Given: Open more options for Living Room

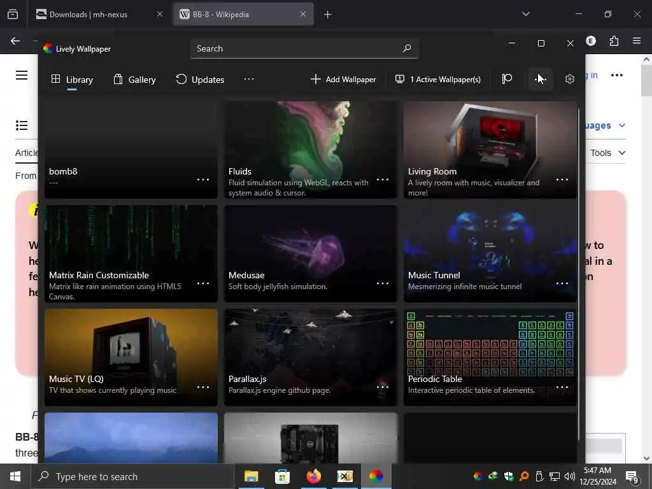Looking at the screenshot, I should (x=562, y=180).
